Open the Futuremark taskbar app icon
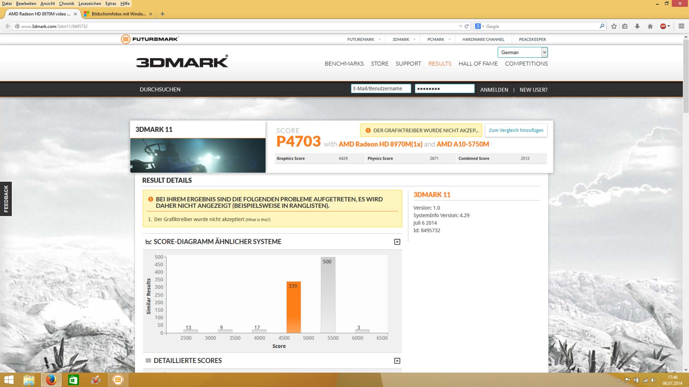The height and width of the screenshot is (387, 689). click(118, 380)
